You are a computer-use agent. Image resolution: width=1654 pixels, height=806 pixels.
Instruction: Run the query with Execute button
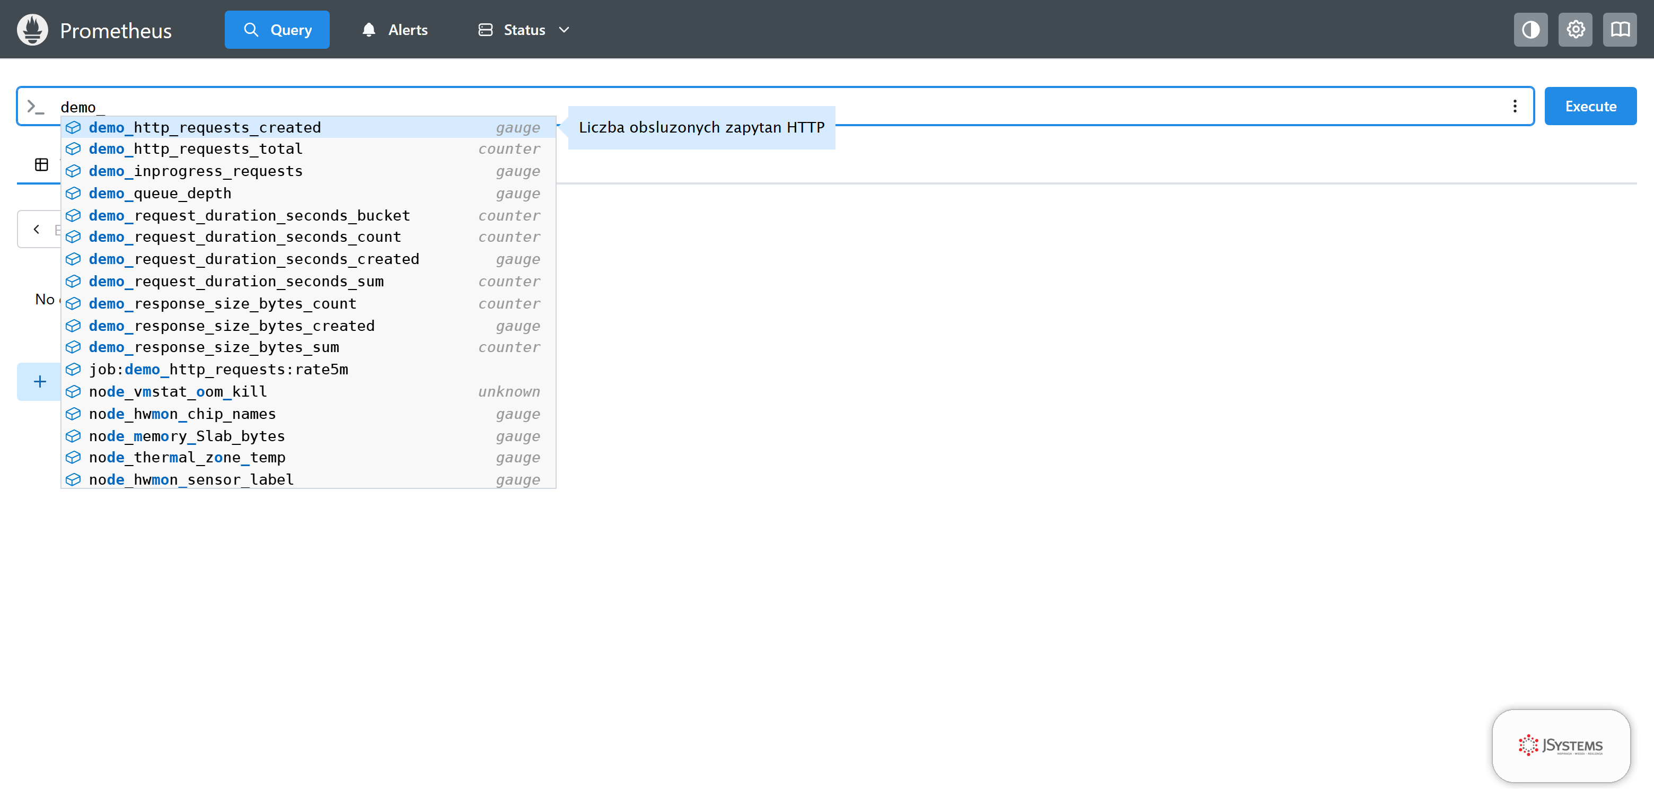1590,106
